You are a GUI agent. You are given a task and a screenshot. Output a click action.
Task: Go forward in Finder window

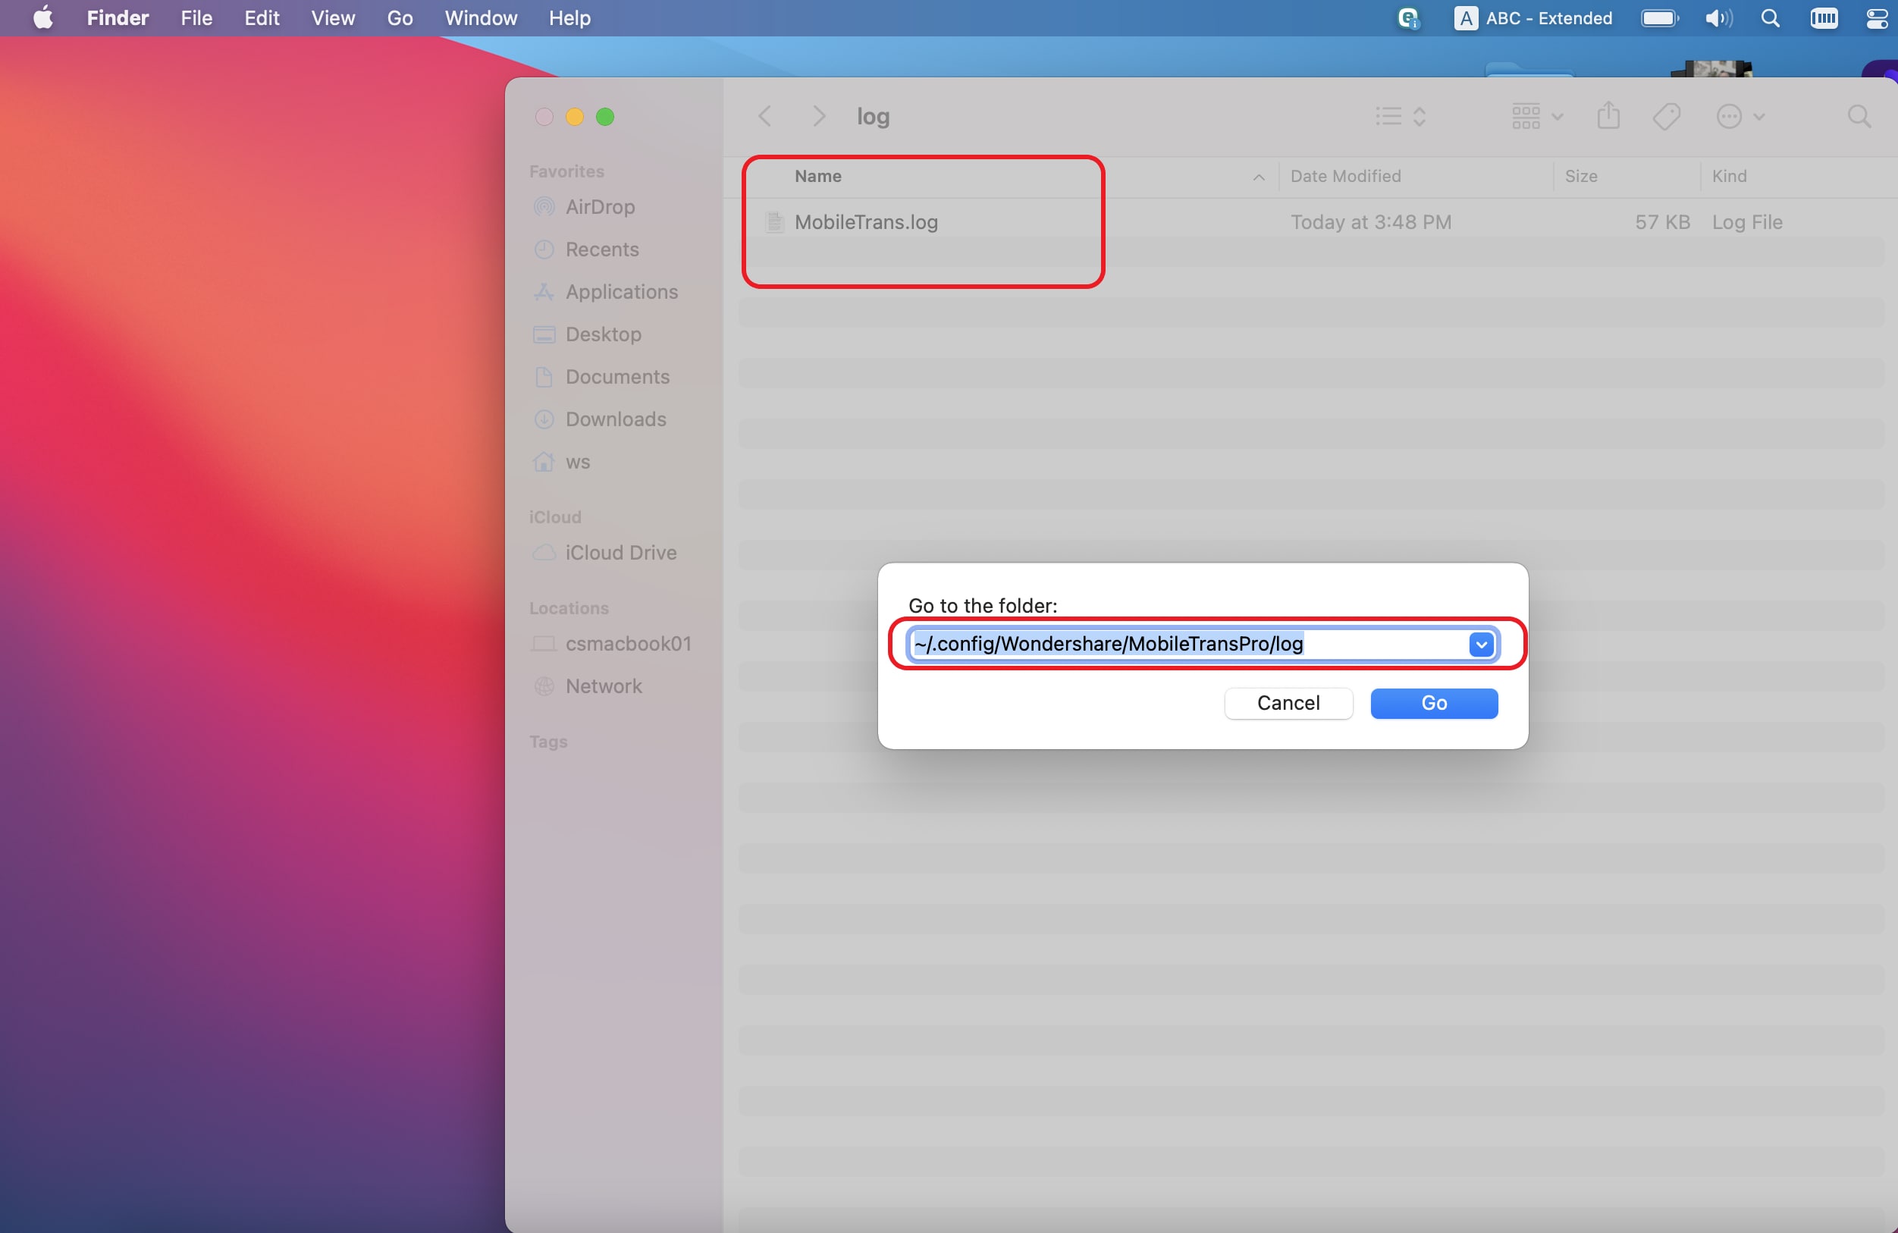(x=818, y=117)
